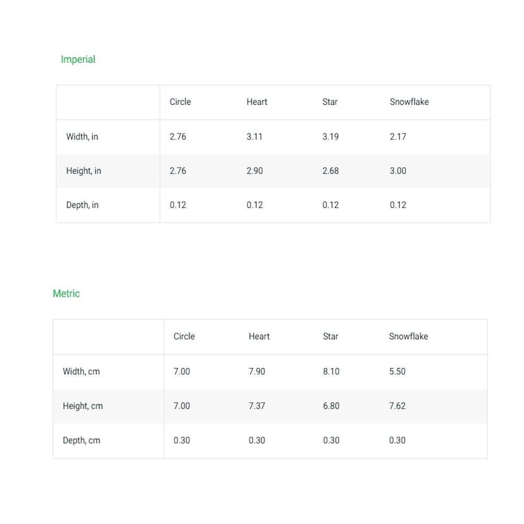
Task: Click the "Depth, in" row label
Action: (x=82, y=205)
